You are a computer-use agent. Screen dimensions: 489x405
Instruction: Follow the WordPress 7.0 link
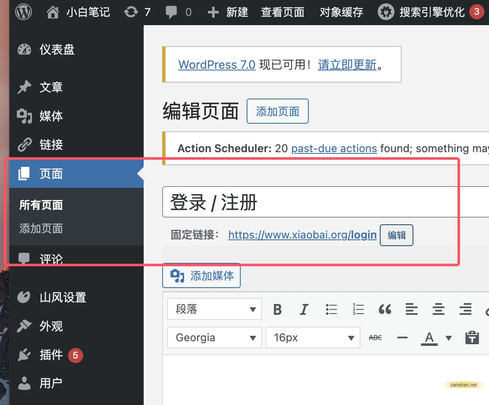217,65
